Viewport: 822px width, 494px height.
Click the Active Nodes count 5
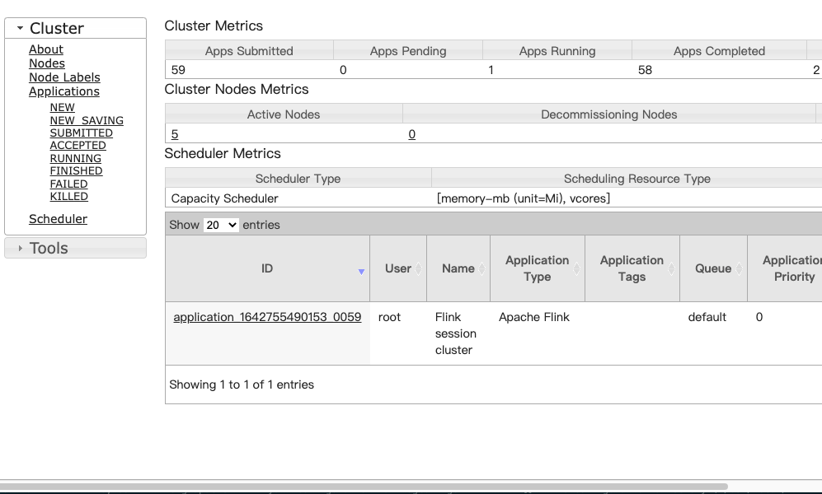click(x=175, y=134)
